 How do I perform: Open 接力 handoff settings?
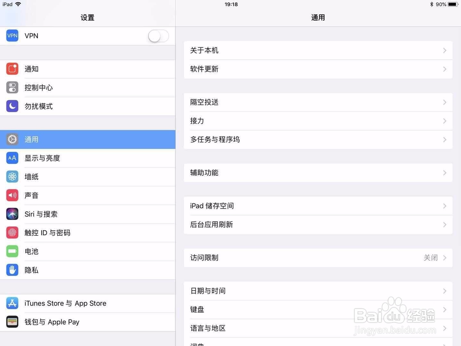click(318, 121)
